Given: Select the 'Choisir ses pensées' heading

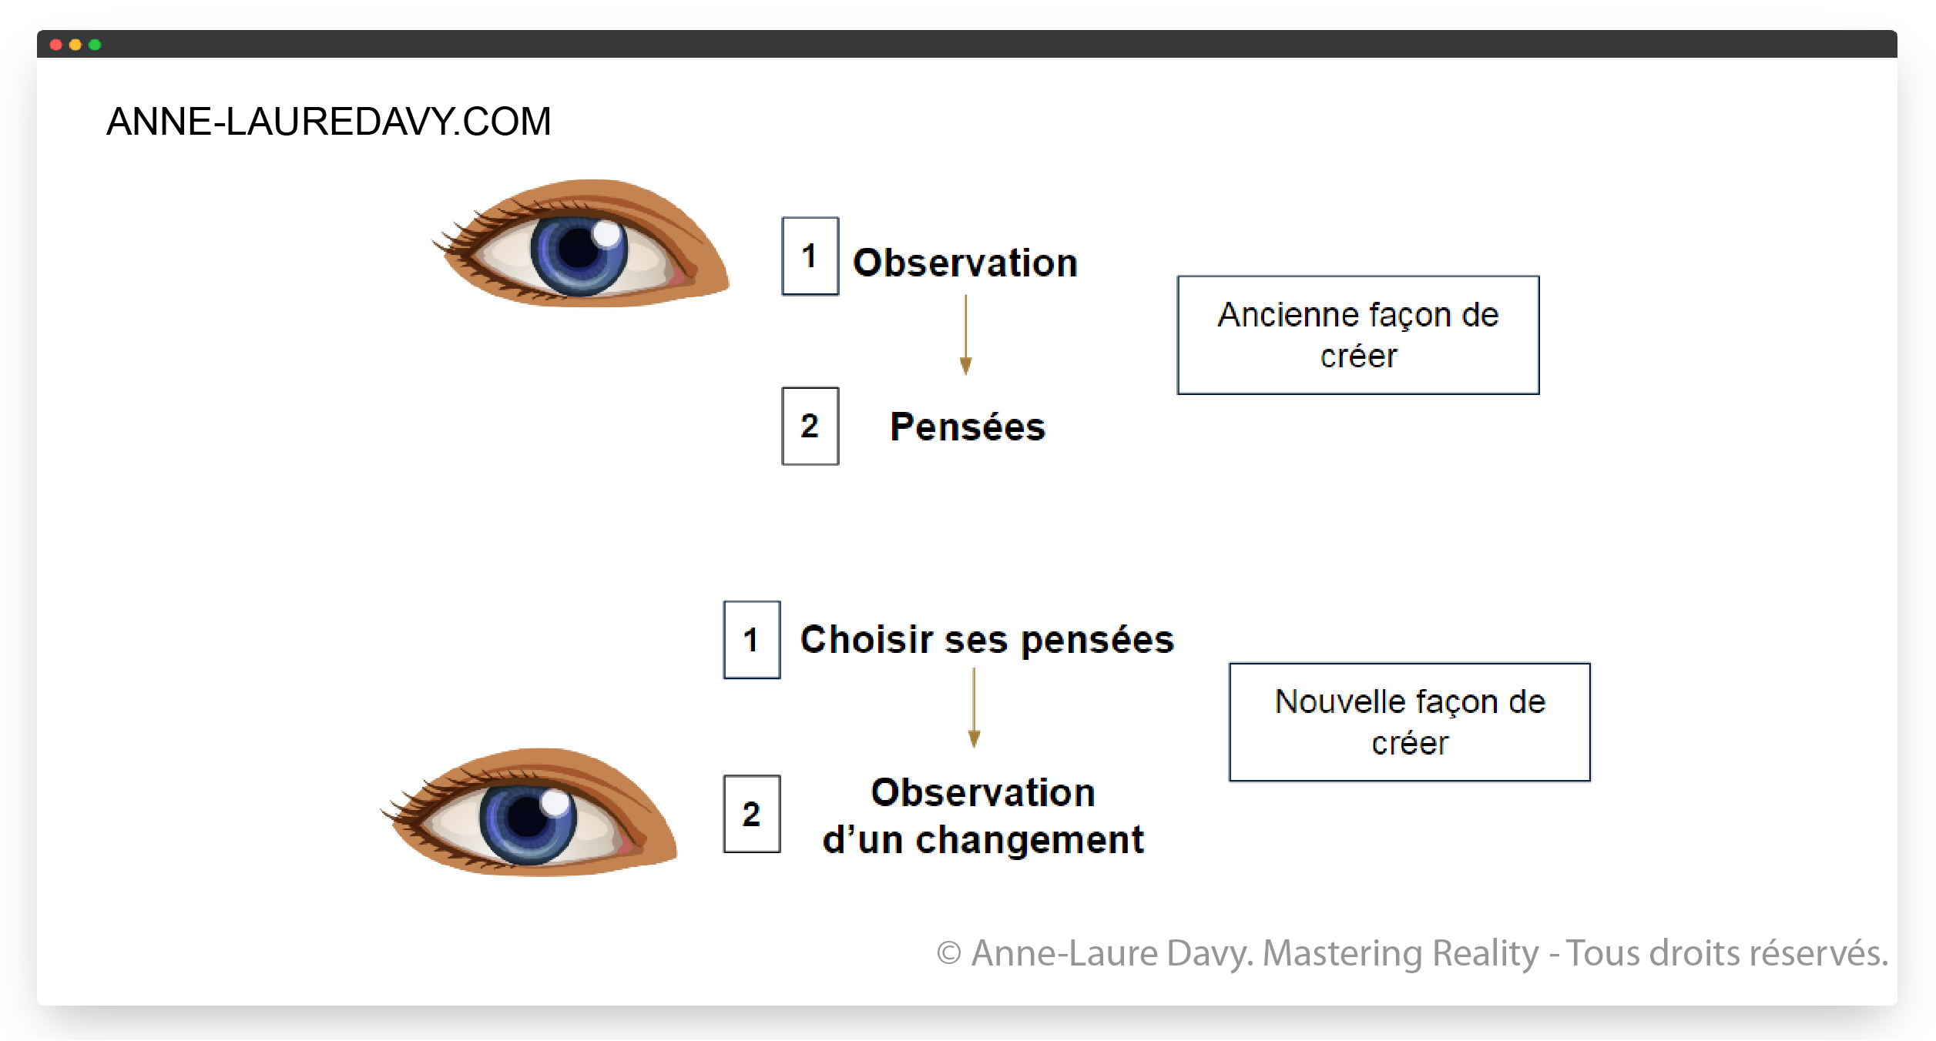Looking at the screenshot, I should point(987,640).
